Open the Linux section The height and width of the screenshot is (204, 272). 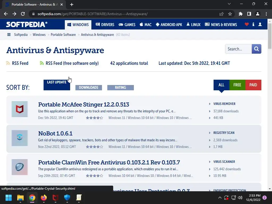click(x=193, y=25)
